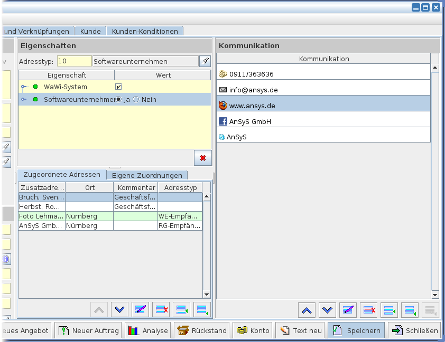
Task: Uncheck the WaWi-System checkbox
Action: click(x=119, y=87)
